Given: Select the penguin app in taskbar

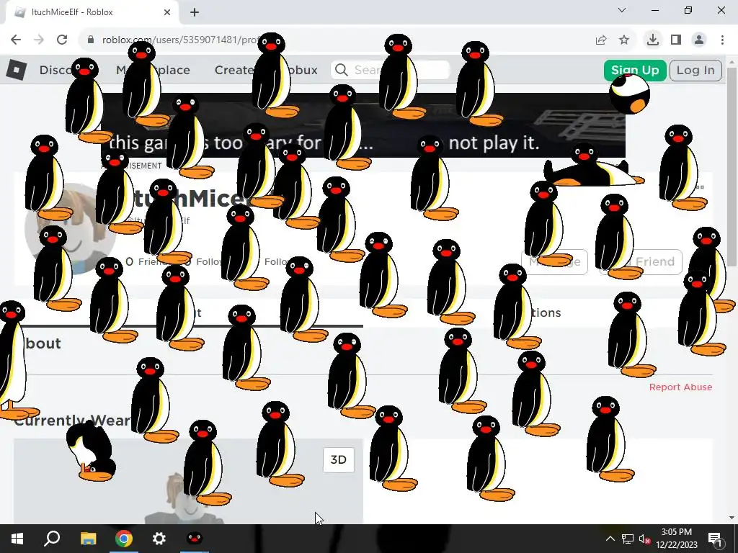Looking at the screenshot, I should click(x=195, y=539).
